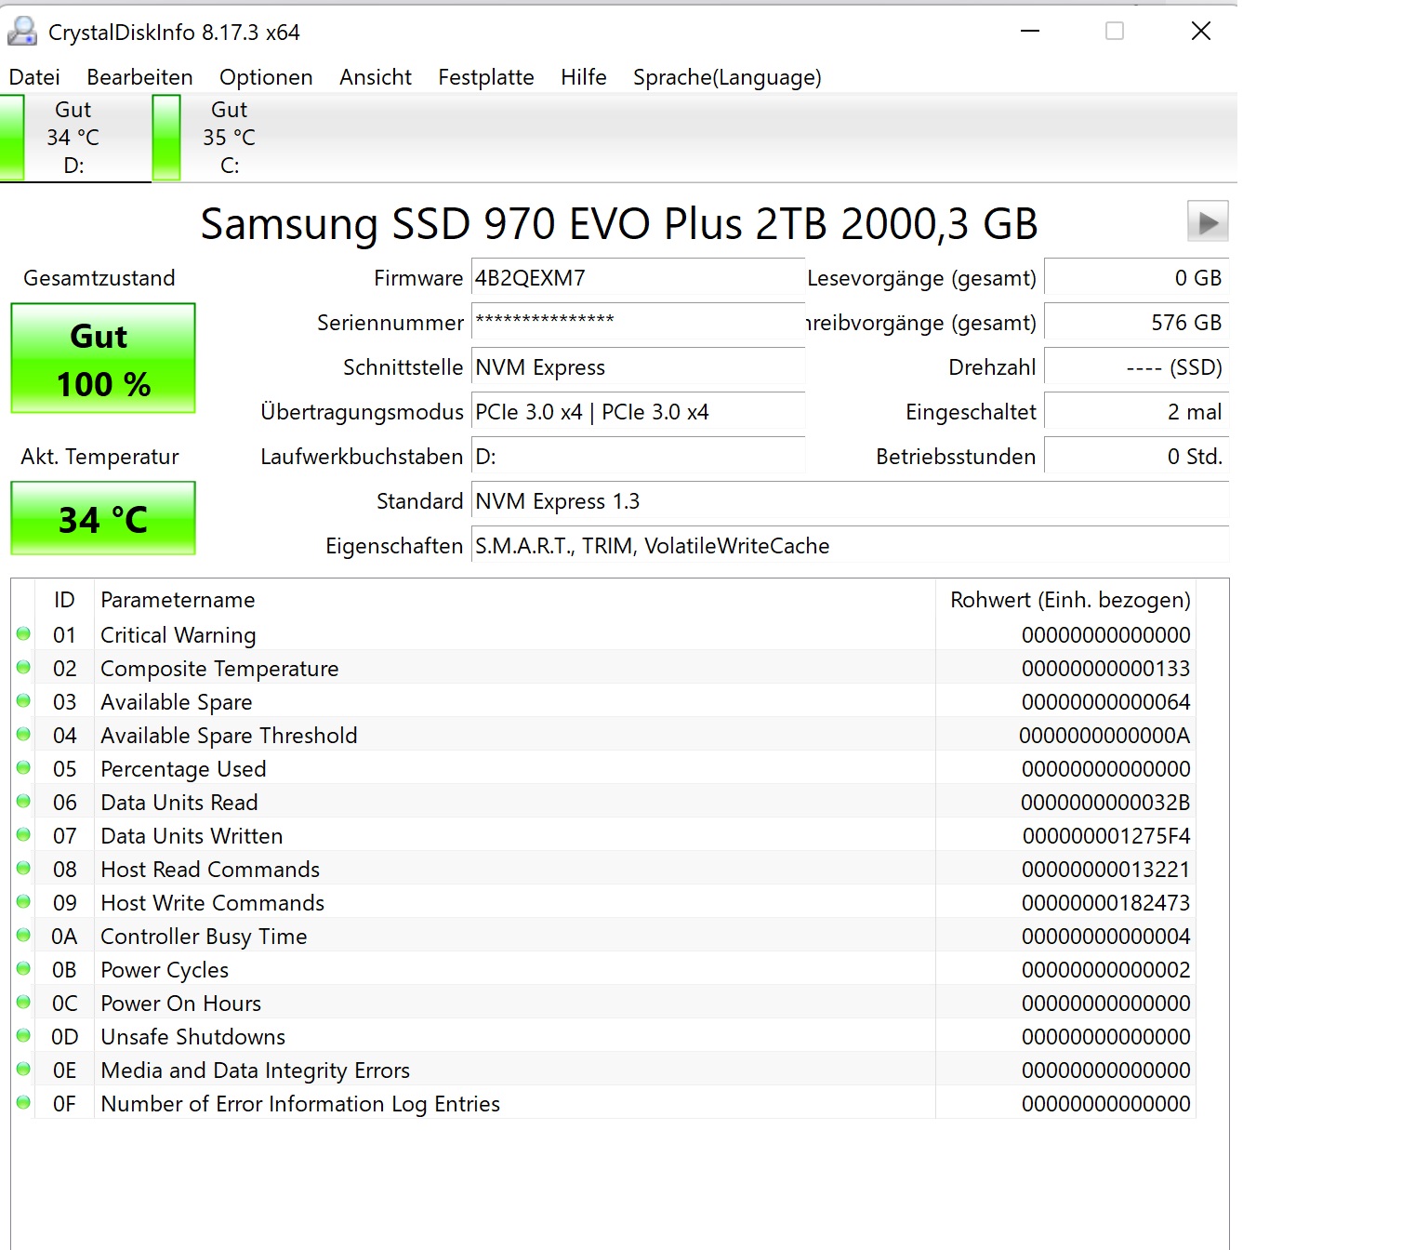1428x1250 pixels.
Task: Click the ID column header
Action: [x=64, y=600]
